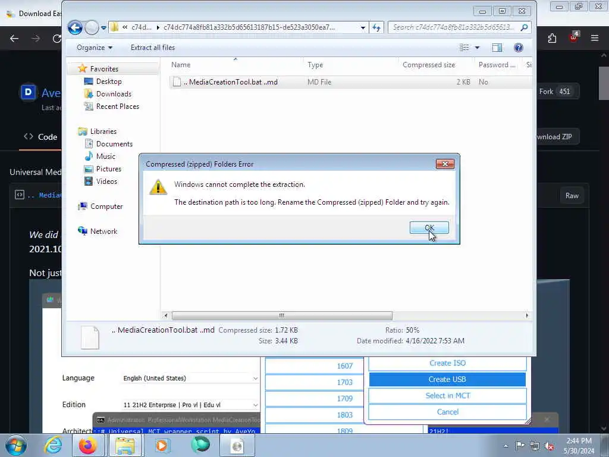This screenshot has height=457, width=609.
Task: Open Windows Media Player from taskbar
Action: 162,445
